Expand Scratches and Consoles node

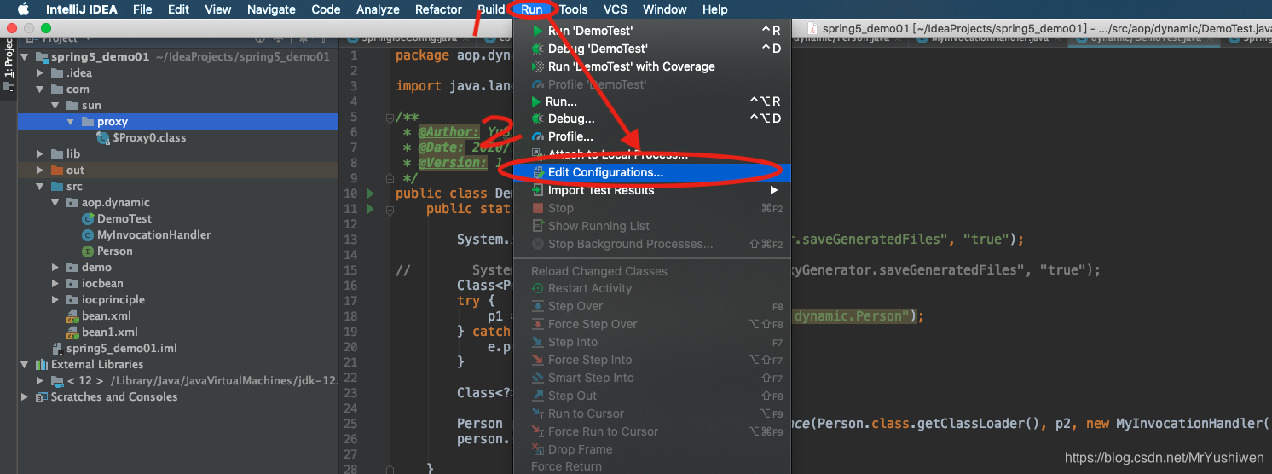pyautogui.click(x=24, y=397)
